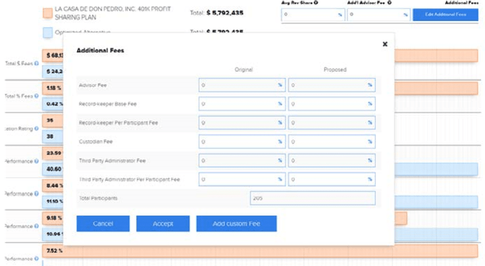Select Original Third Party Administrator Fee field
Screen dimensions: 485x266
241,160
